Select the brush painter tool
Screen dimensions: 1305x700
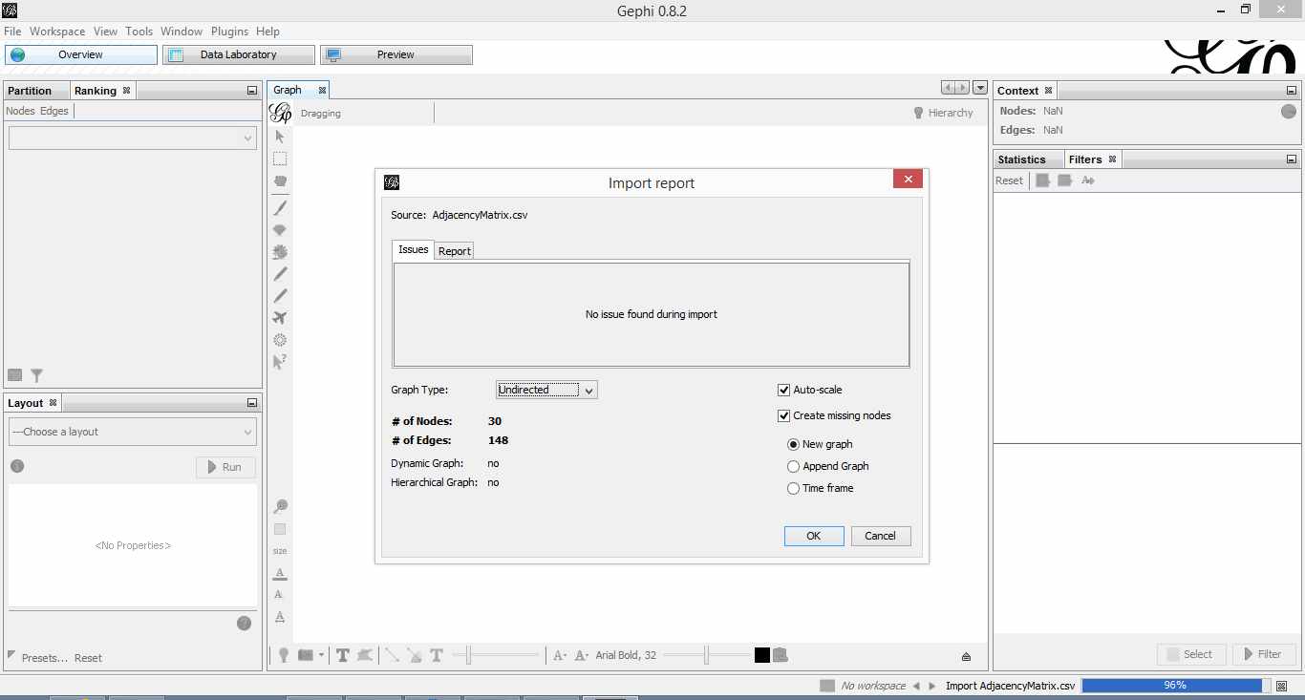tap(280, 207)
